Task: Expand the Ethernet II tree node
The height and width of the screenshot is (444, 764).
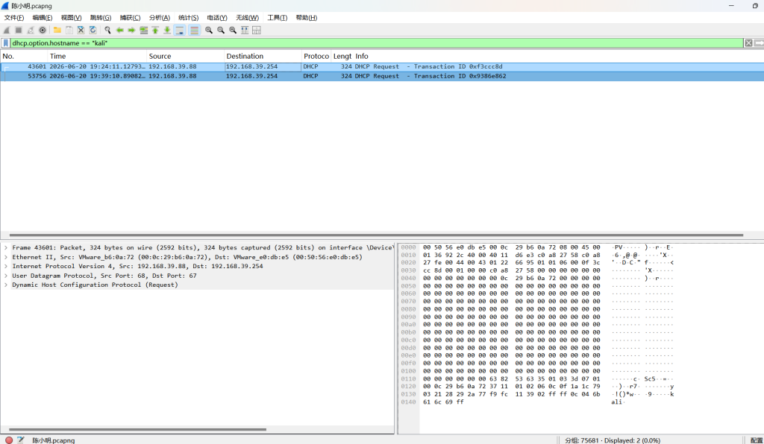Action: point(6,257)
